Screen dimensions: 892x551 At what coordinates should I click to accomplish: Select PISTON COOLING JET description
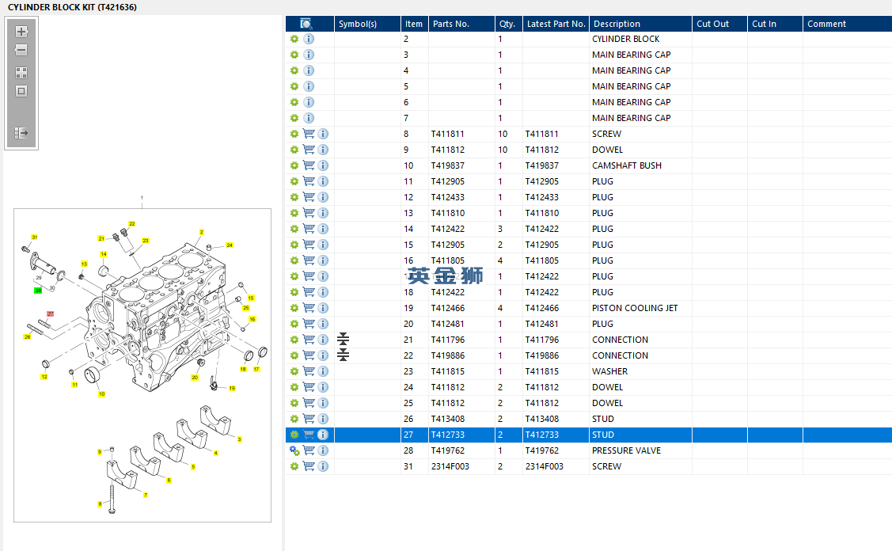coord(635,308)
